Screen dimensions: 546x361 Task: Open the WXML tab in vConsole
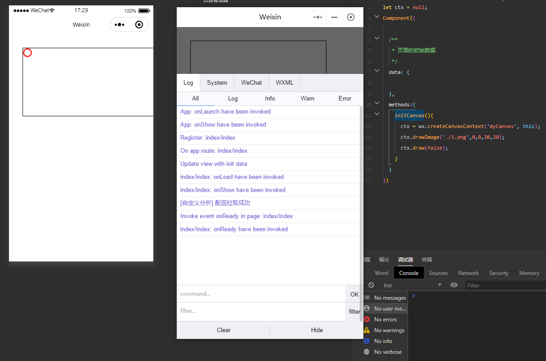(x=284, y=82)
